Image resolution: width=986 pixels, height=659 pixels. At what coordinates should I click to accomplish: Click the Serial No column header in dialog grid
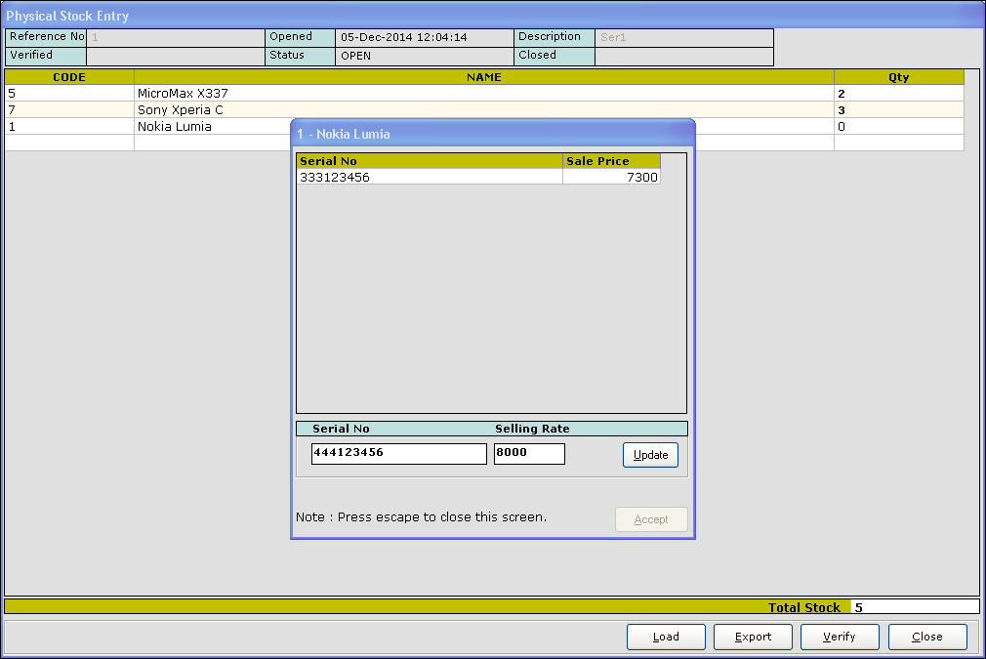coord(429,161)
